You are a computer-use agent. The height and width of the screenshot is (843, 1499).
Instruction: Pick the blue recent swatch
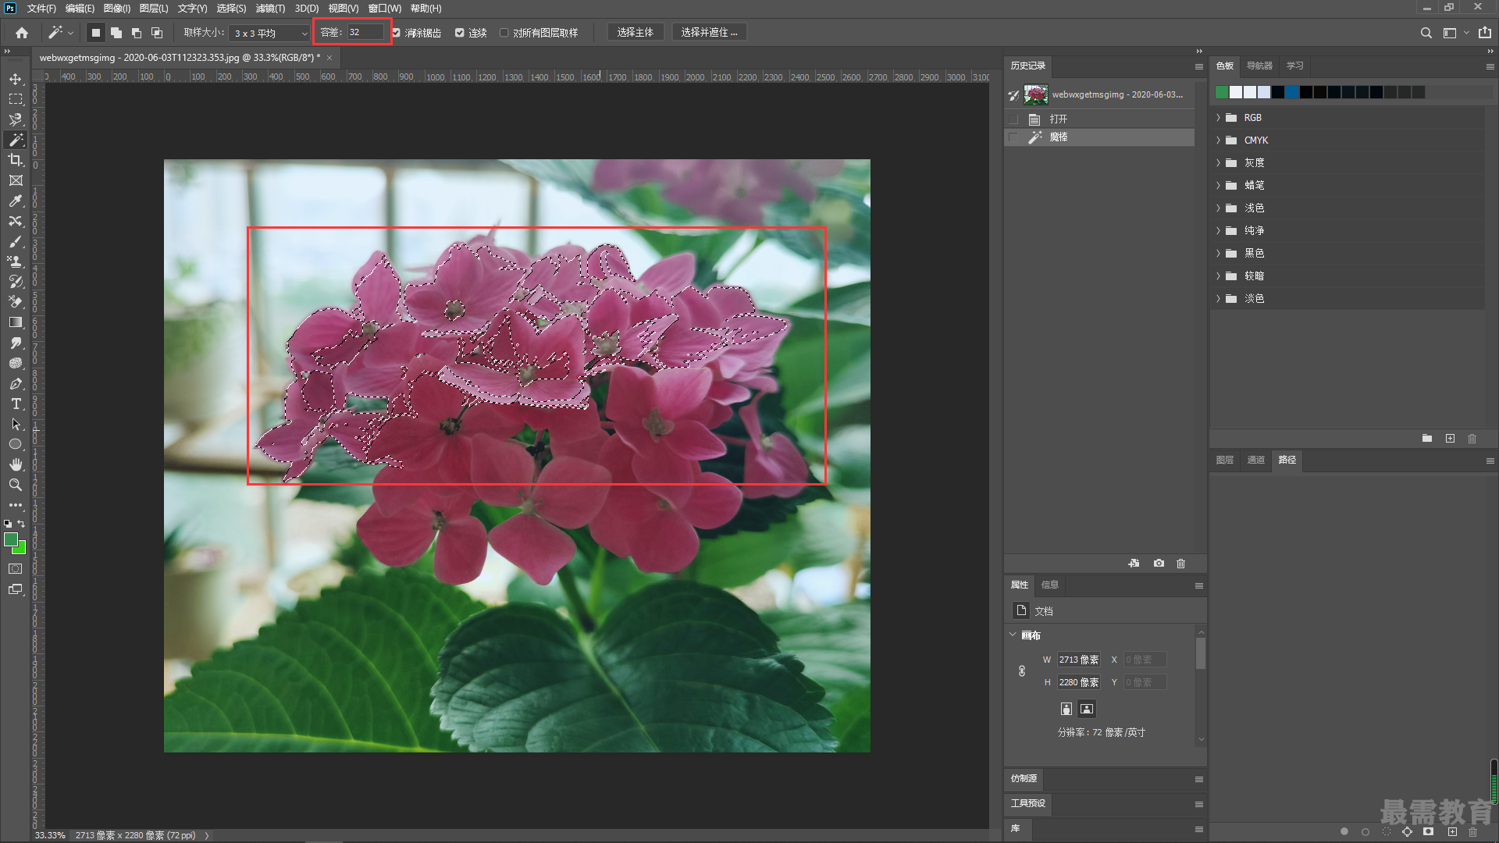coord(1293,93)
